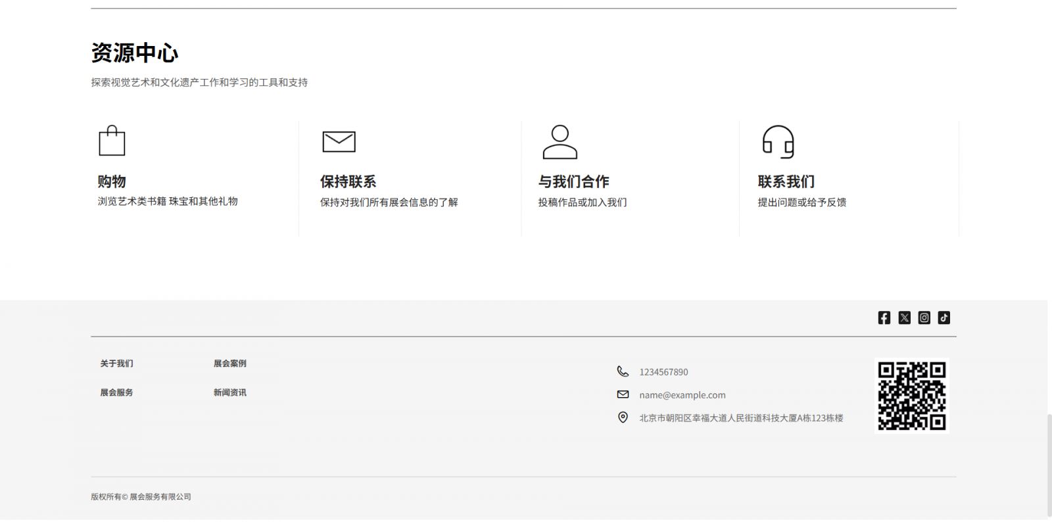Click the text 提出问题或给予反馈
This screenshot has height=522, width=1052.
(802, 202)
